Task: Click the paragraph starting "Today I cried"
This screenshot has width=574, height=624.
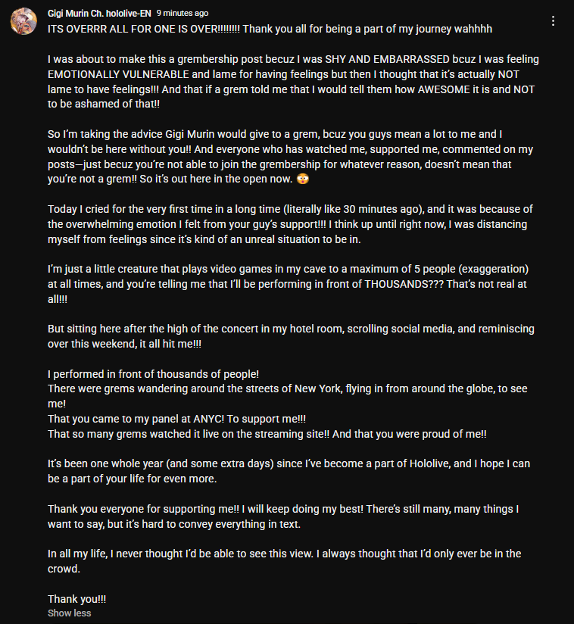Action: click(x=288, y=224)
